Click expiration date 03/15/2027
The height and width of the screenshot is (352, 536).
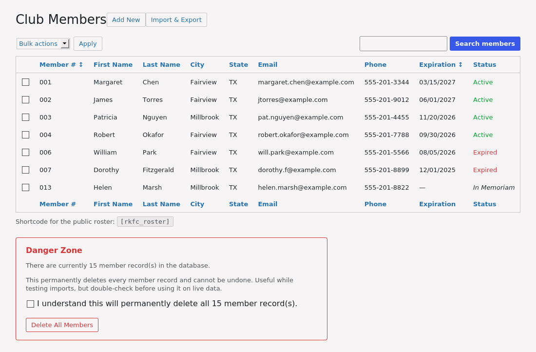click(437, 82)
